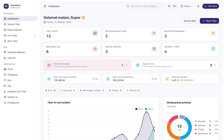The image size is (224, 140).
Task: Click the Pengaturan sliders icon
Action: click(x=5, y=103)
